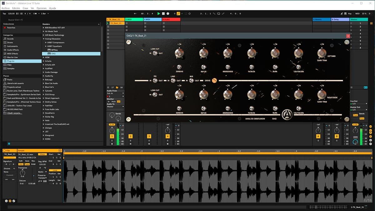Screen dimensions: 375x211
Task: Toggle the LINK in/out switch
Action: pos(173,80)
